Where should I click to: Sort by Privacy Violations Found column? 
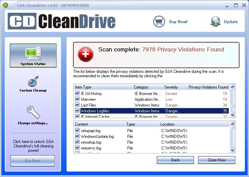pos(206,87)
